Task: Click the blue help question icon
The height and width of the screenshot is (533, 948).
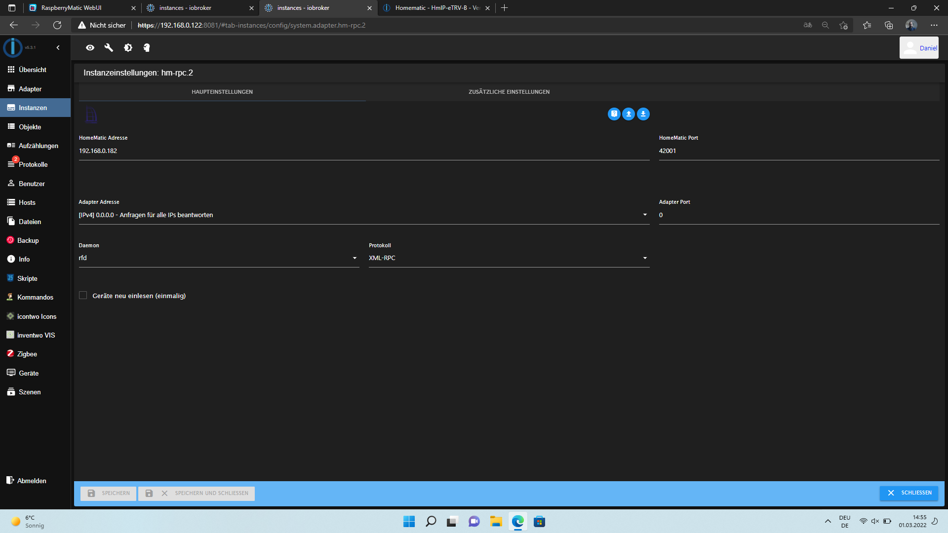Action: (614, 114)
